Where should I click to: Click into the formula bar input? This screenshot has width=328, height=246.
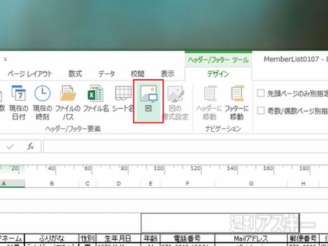[185, 146]
